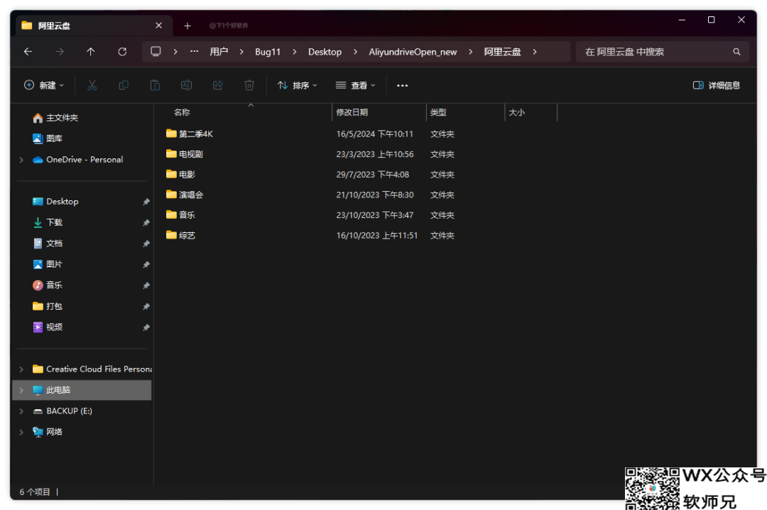Click the Delete trash can icon
Viewport: 767px width, 510px height.
[249, 85]
